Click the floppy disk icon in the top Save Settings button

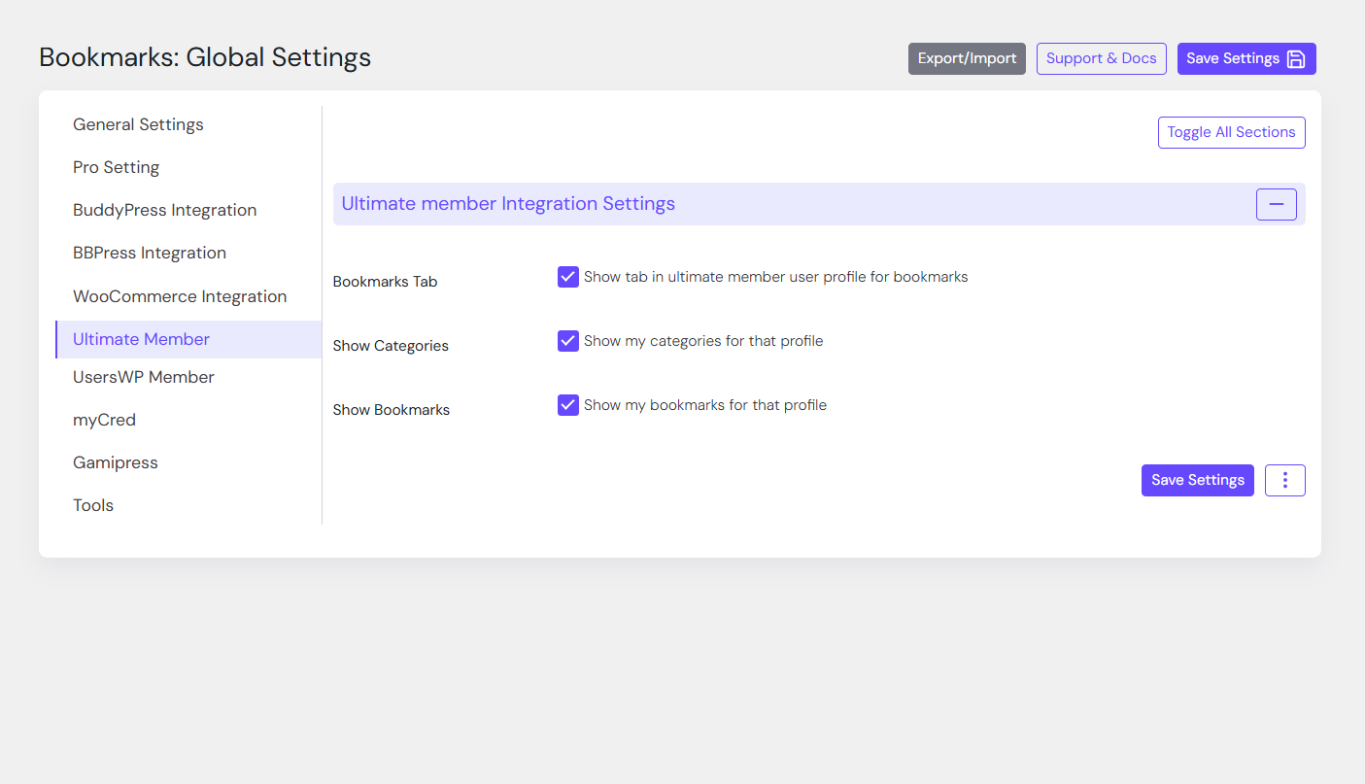1296,59
